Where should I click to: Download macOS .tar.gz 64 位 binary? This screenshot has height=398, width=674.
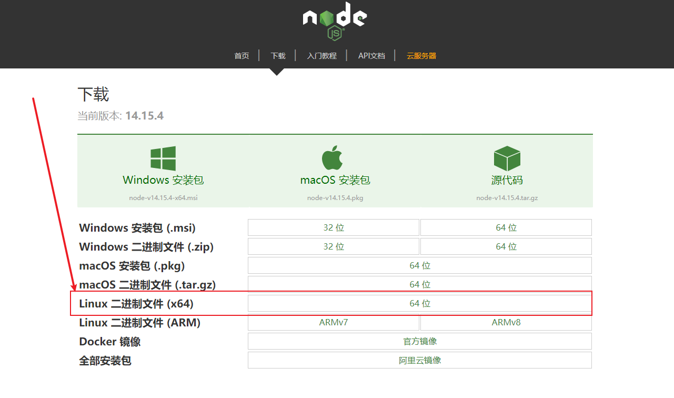click(420, 284)
